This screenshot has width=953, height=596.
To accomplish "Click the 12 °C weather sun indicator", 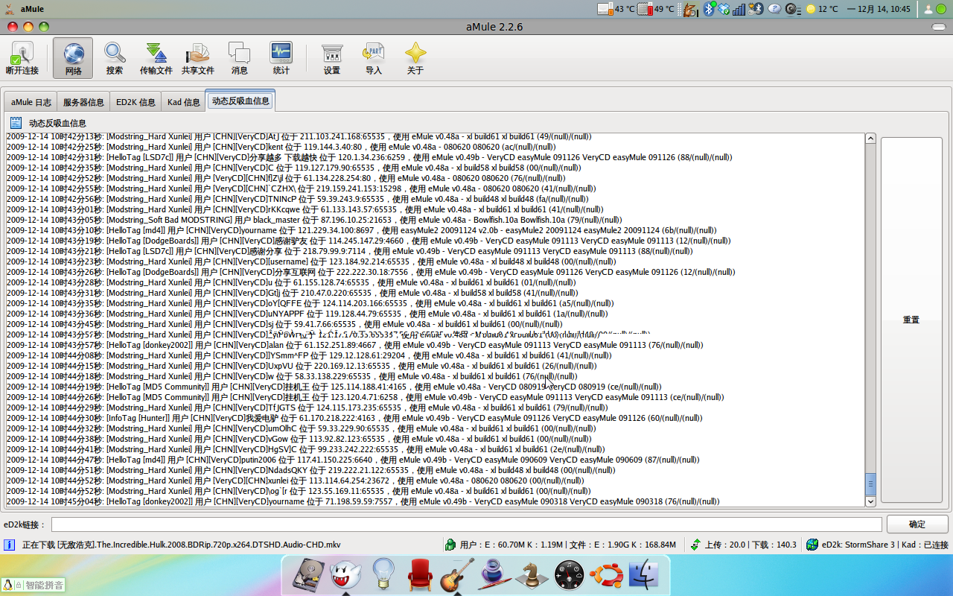I will [821, 9].
